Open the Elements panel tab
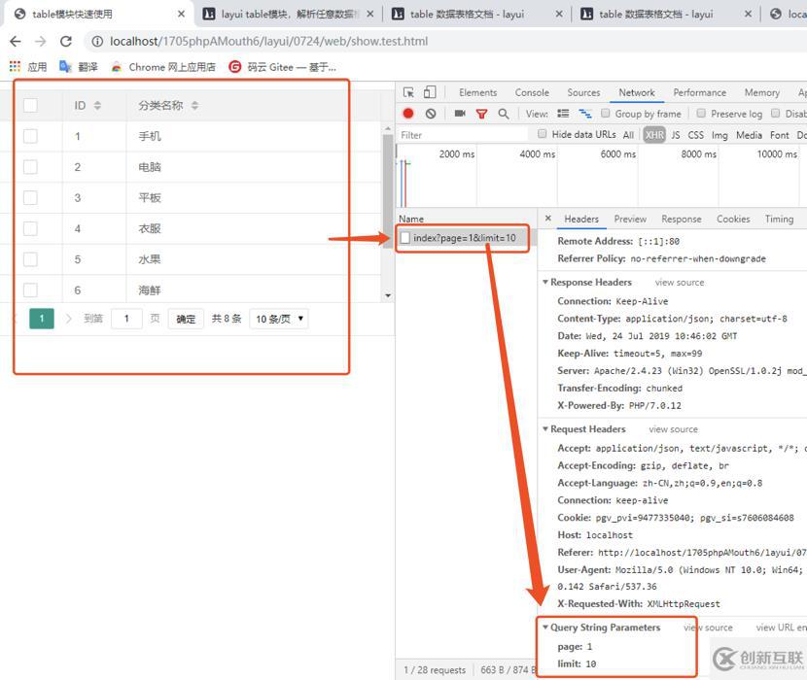The width and height of the screenshot is (807, 680). pos(478,92)
